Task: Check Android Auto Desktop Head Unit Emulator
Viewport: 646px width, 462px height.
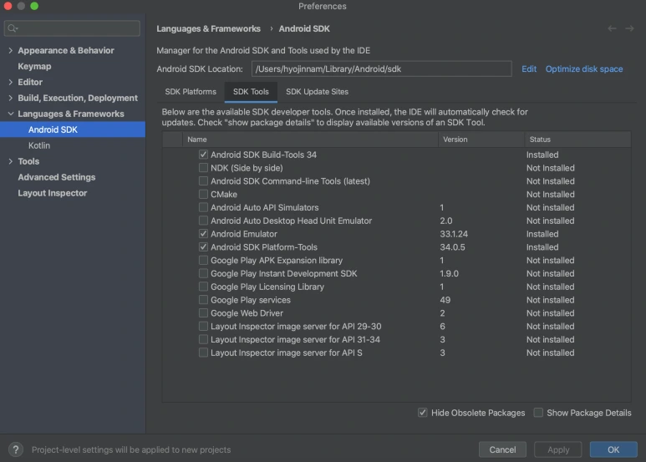Action: [x=203, y=221]
